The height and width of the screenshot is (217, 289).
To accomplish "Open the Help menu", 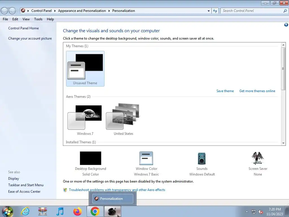I will pyautogui.click(x=50, y=19).
